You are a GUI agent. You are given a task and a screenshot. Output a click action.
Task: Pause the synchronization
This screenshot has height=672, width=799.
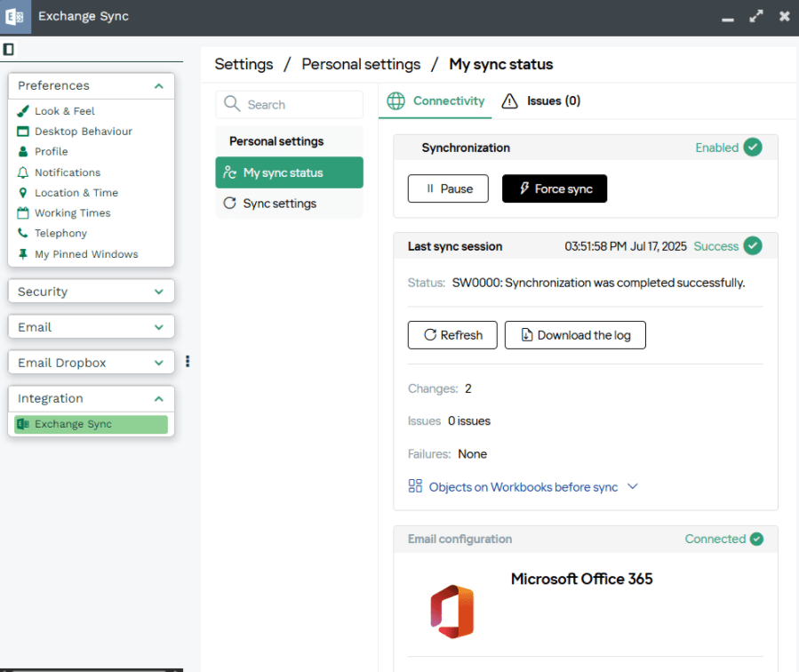pos(448,188)
